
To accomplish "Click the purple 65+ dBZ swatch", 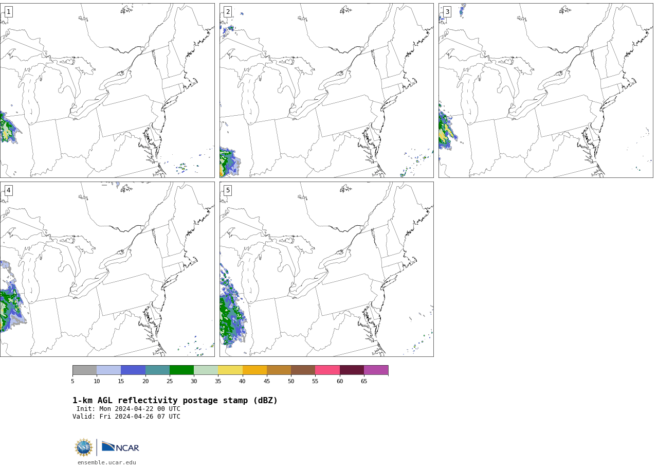I will point(376,370).
